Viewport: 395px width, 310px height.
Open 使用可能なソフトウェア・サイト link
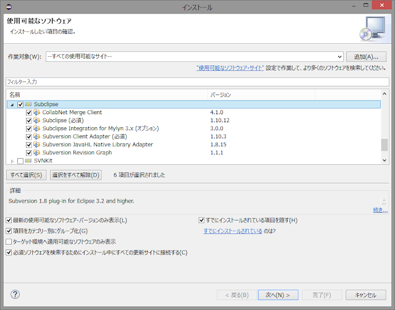tap(230, 68)
